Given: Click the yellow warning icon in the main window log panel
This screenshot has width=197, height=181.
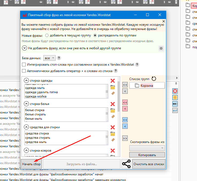Looking at the screenshot, I should pos(175,97).
